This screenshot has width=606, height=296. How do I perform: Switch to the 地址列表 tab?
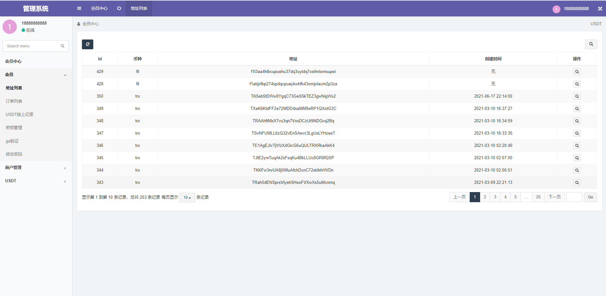tap(139, 9)
